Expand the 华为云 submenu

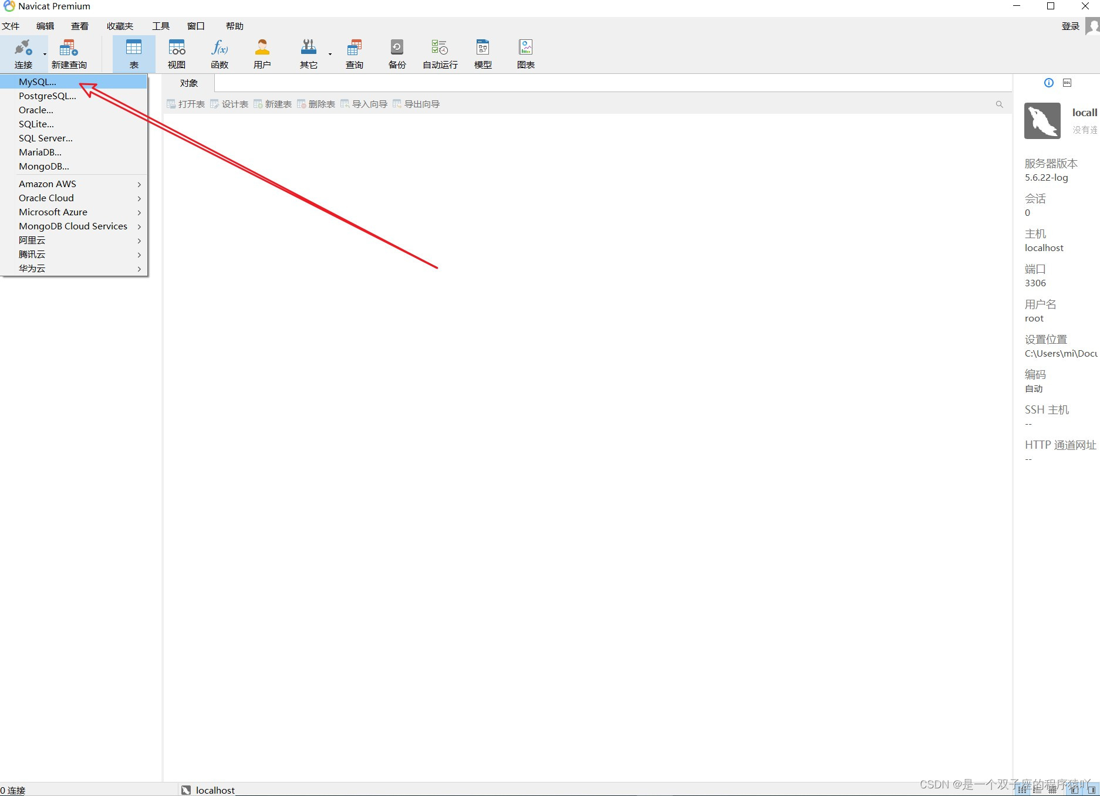[74, 268]
